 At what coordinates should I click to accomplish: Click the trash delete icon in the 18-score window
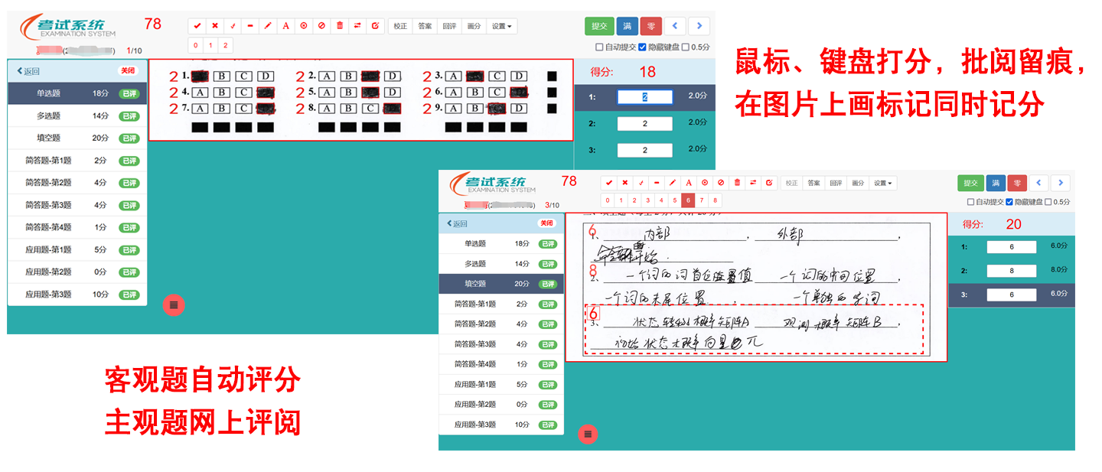339,25
